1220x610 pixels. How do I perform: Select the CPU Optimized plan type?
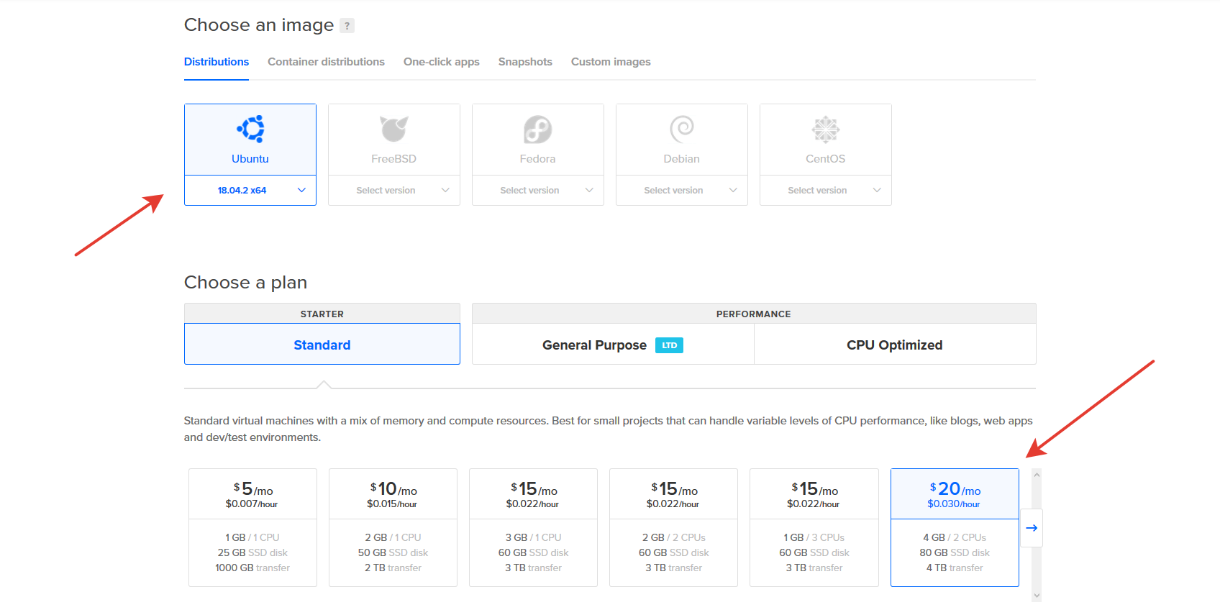(x=895, y=345)
